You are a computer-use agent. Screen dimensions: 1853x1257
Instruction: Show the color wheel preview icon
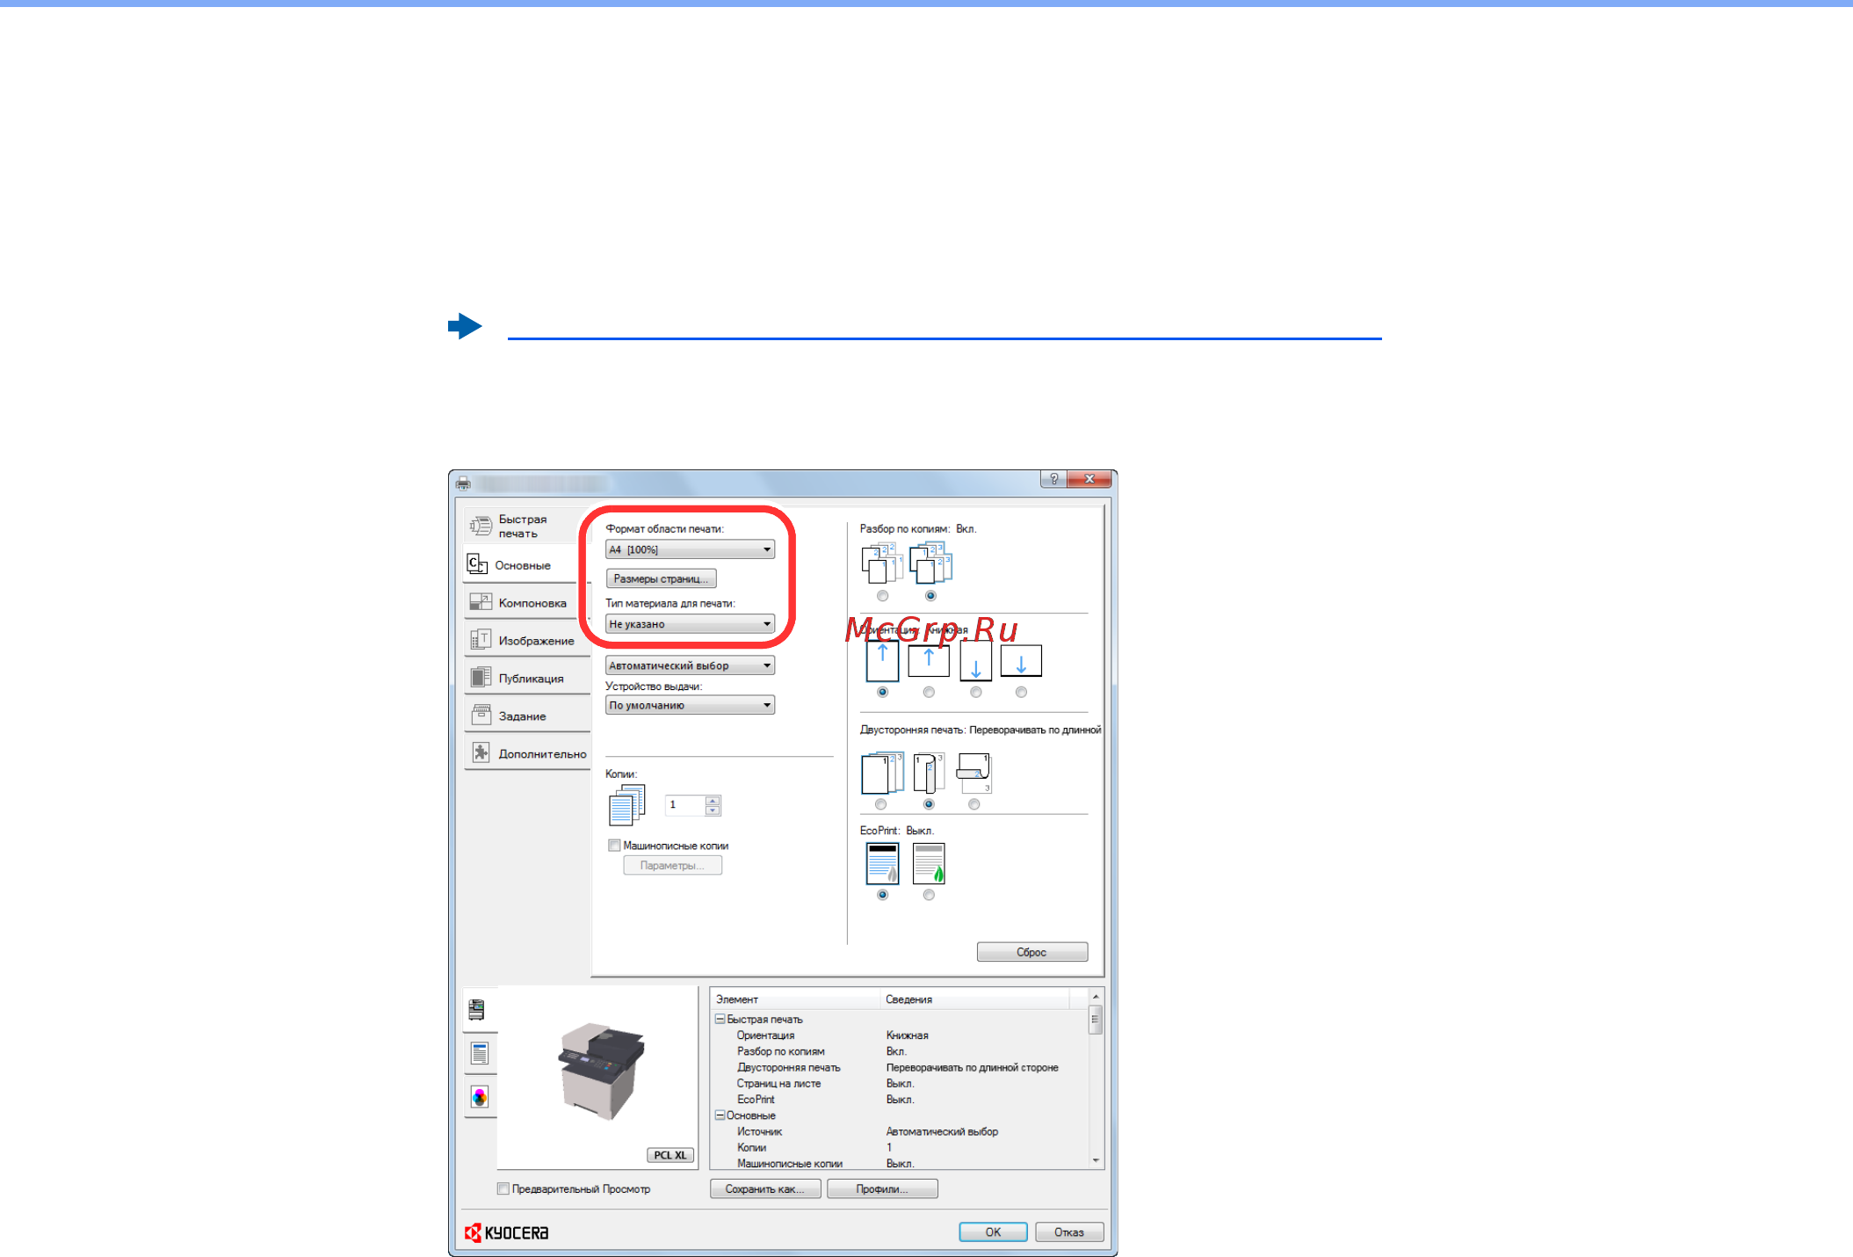point(479,1097)
